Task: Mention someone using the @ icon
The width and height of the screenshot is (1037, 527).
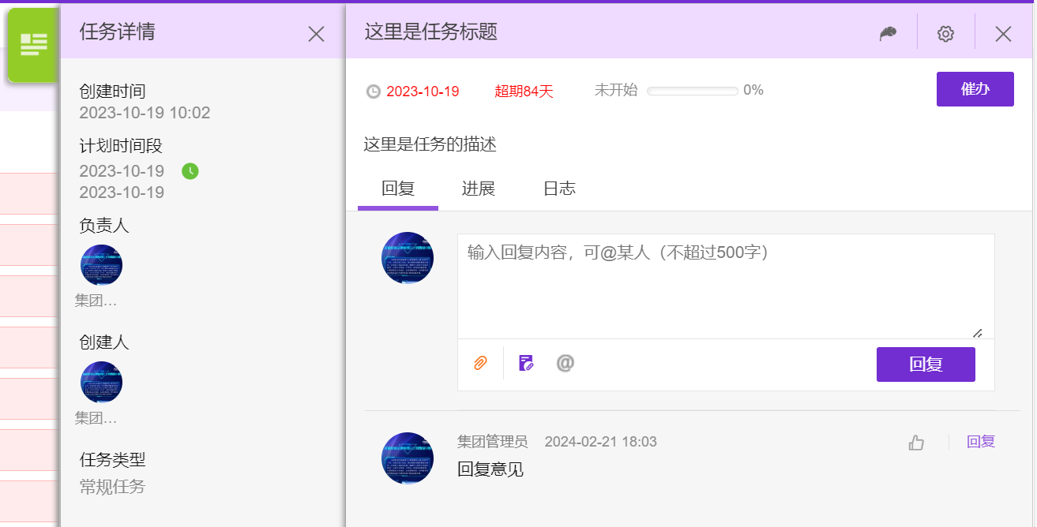Action: click(565, 363)
